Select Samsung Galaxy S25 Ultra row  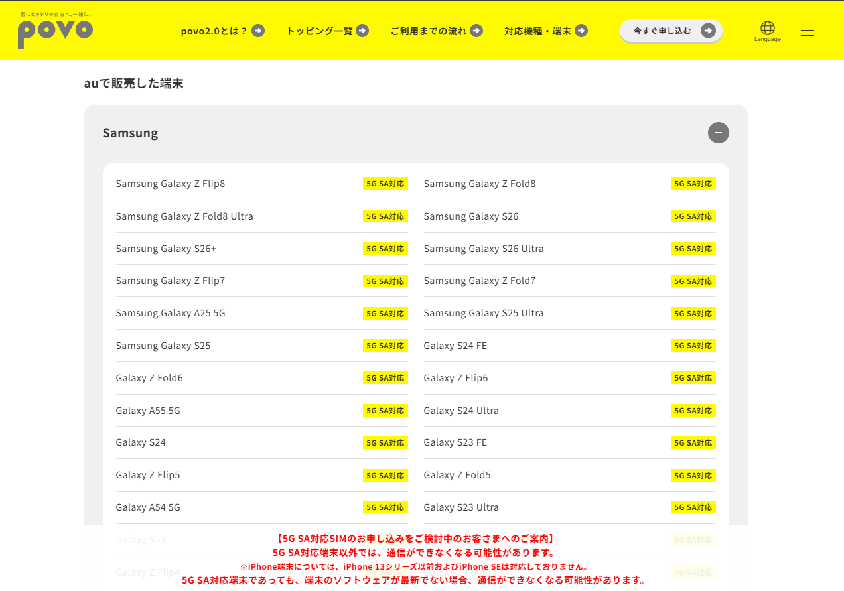click(570, 313)
